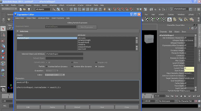Select the Move tool cone icon

click(3, 46)
